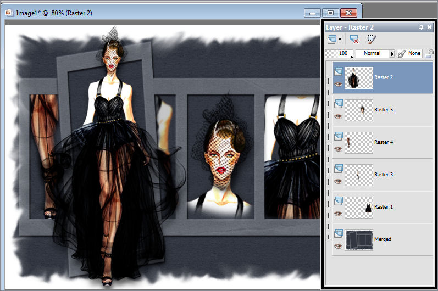Select layer named Raster 3
Viewport: 438px width, 291px height.
(384, 175)
